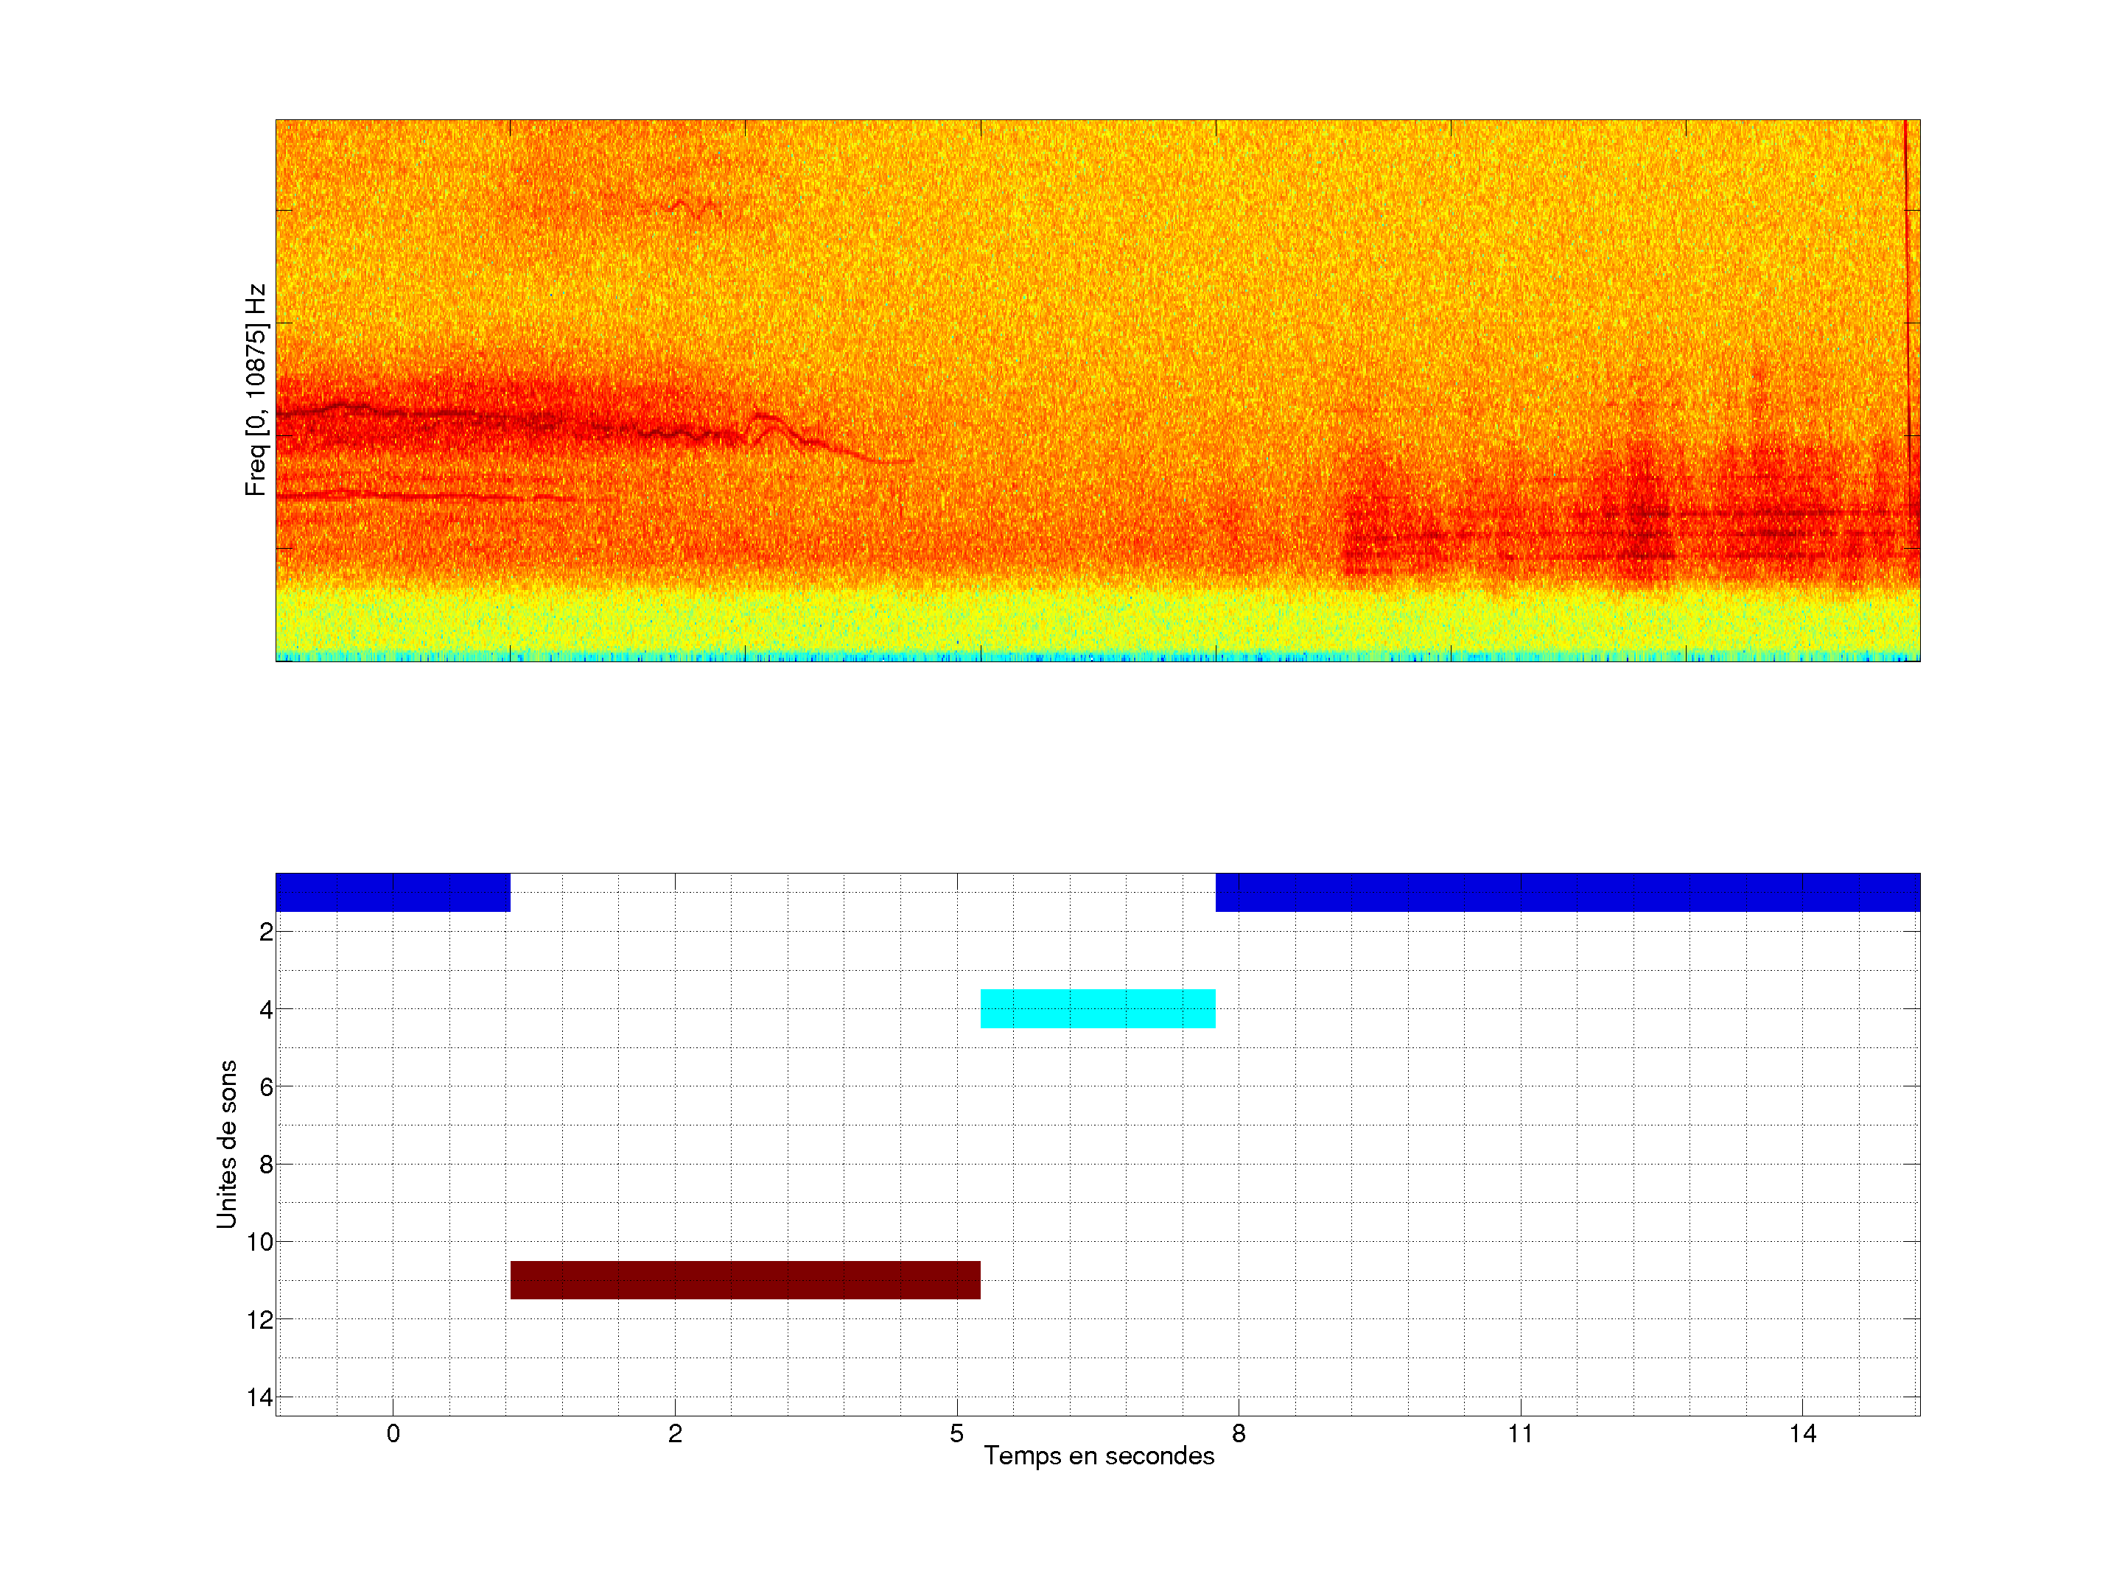
Task: Click the short blue bar at top left
Action: click(x=393, y=892)
